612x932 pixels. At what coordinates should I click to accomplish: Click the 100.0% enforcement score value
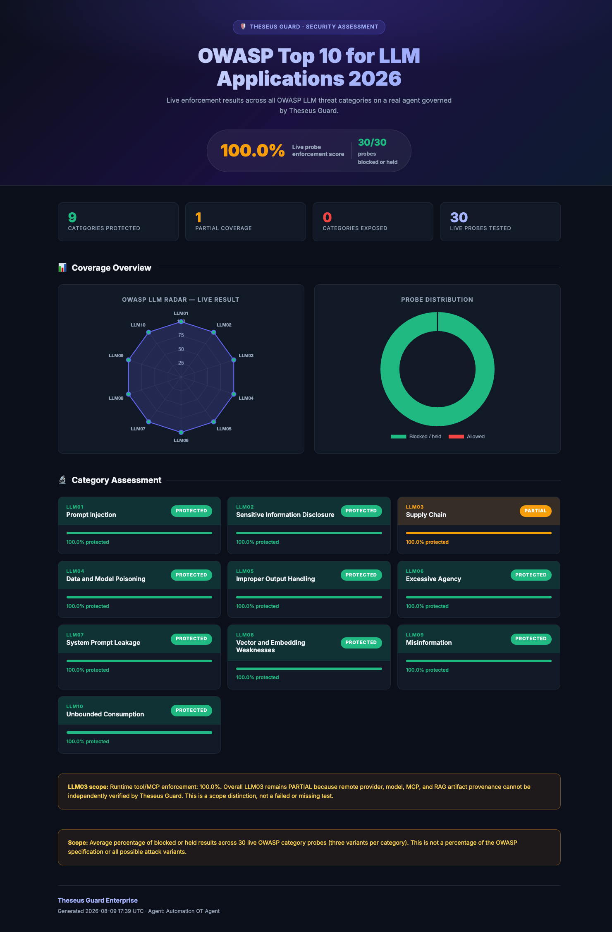click(x=253, y=151)
